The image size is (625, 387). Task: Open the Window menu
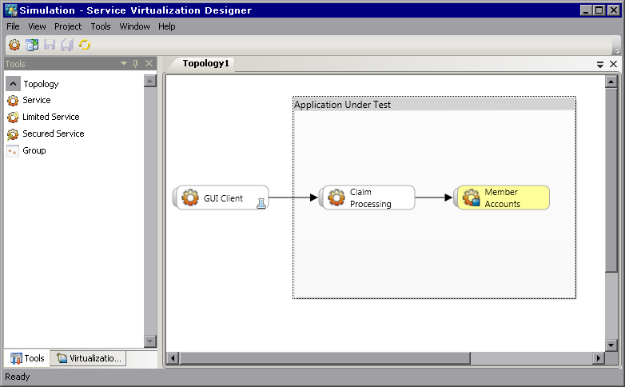[134, 26]
